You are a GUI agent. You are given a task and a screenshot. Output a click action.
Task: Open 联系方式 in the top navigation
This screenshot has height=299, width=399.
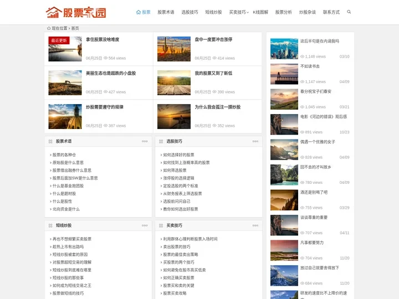coord(331,12)
